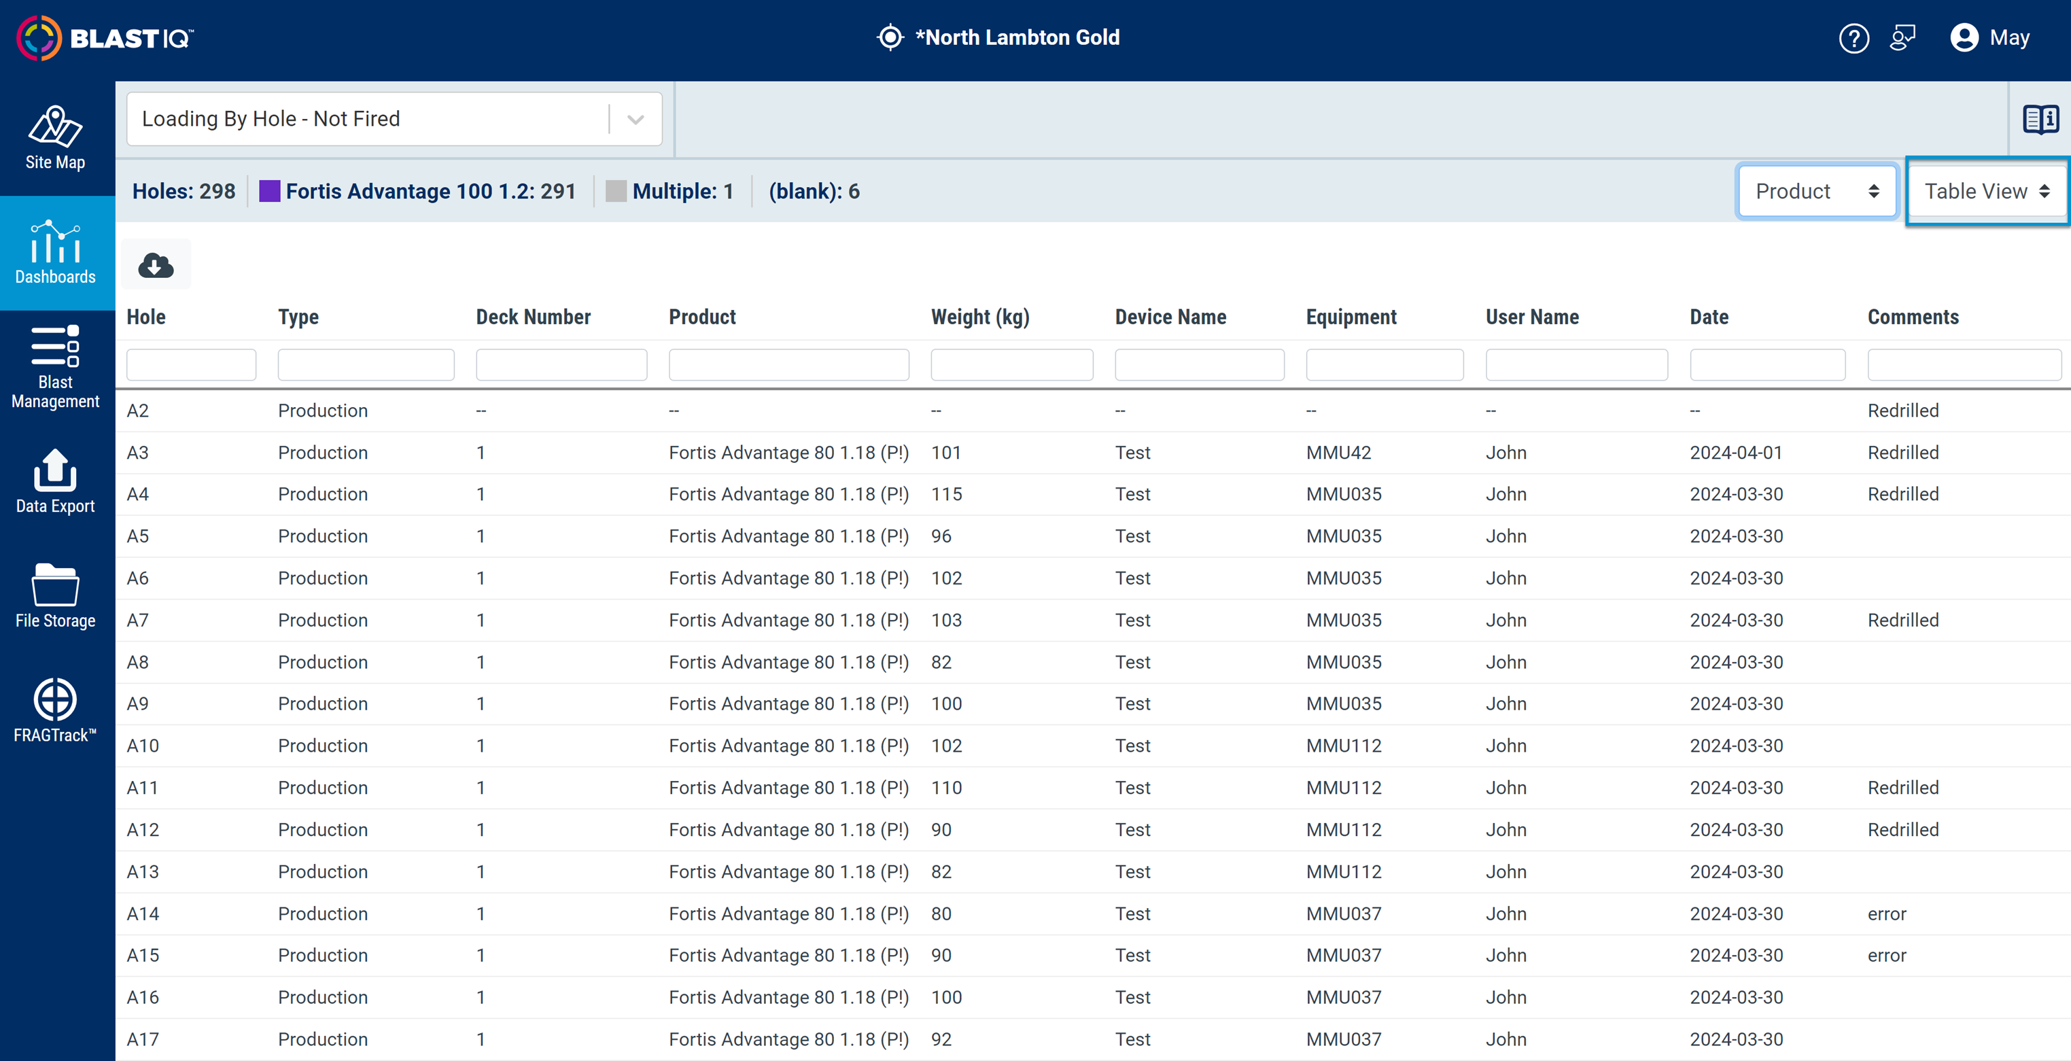The height and width of the screenshot is (1061, 2071).
Task: Sort by the Product column header
Action: click(x=702, y=317)
